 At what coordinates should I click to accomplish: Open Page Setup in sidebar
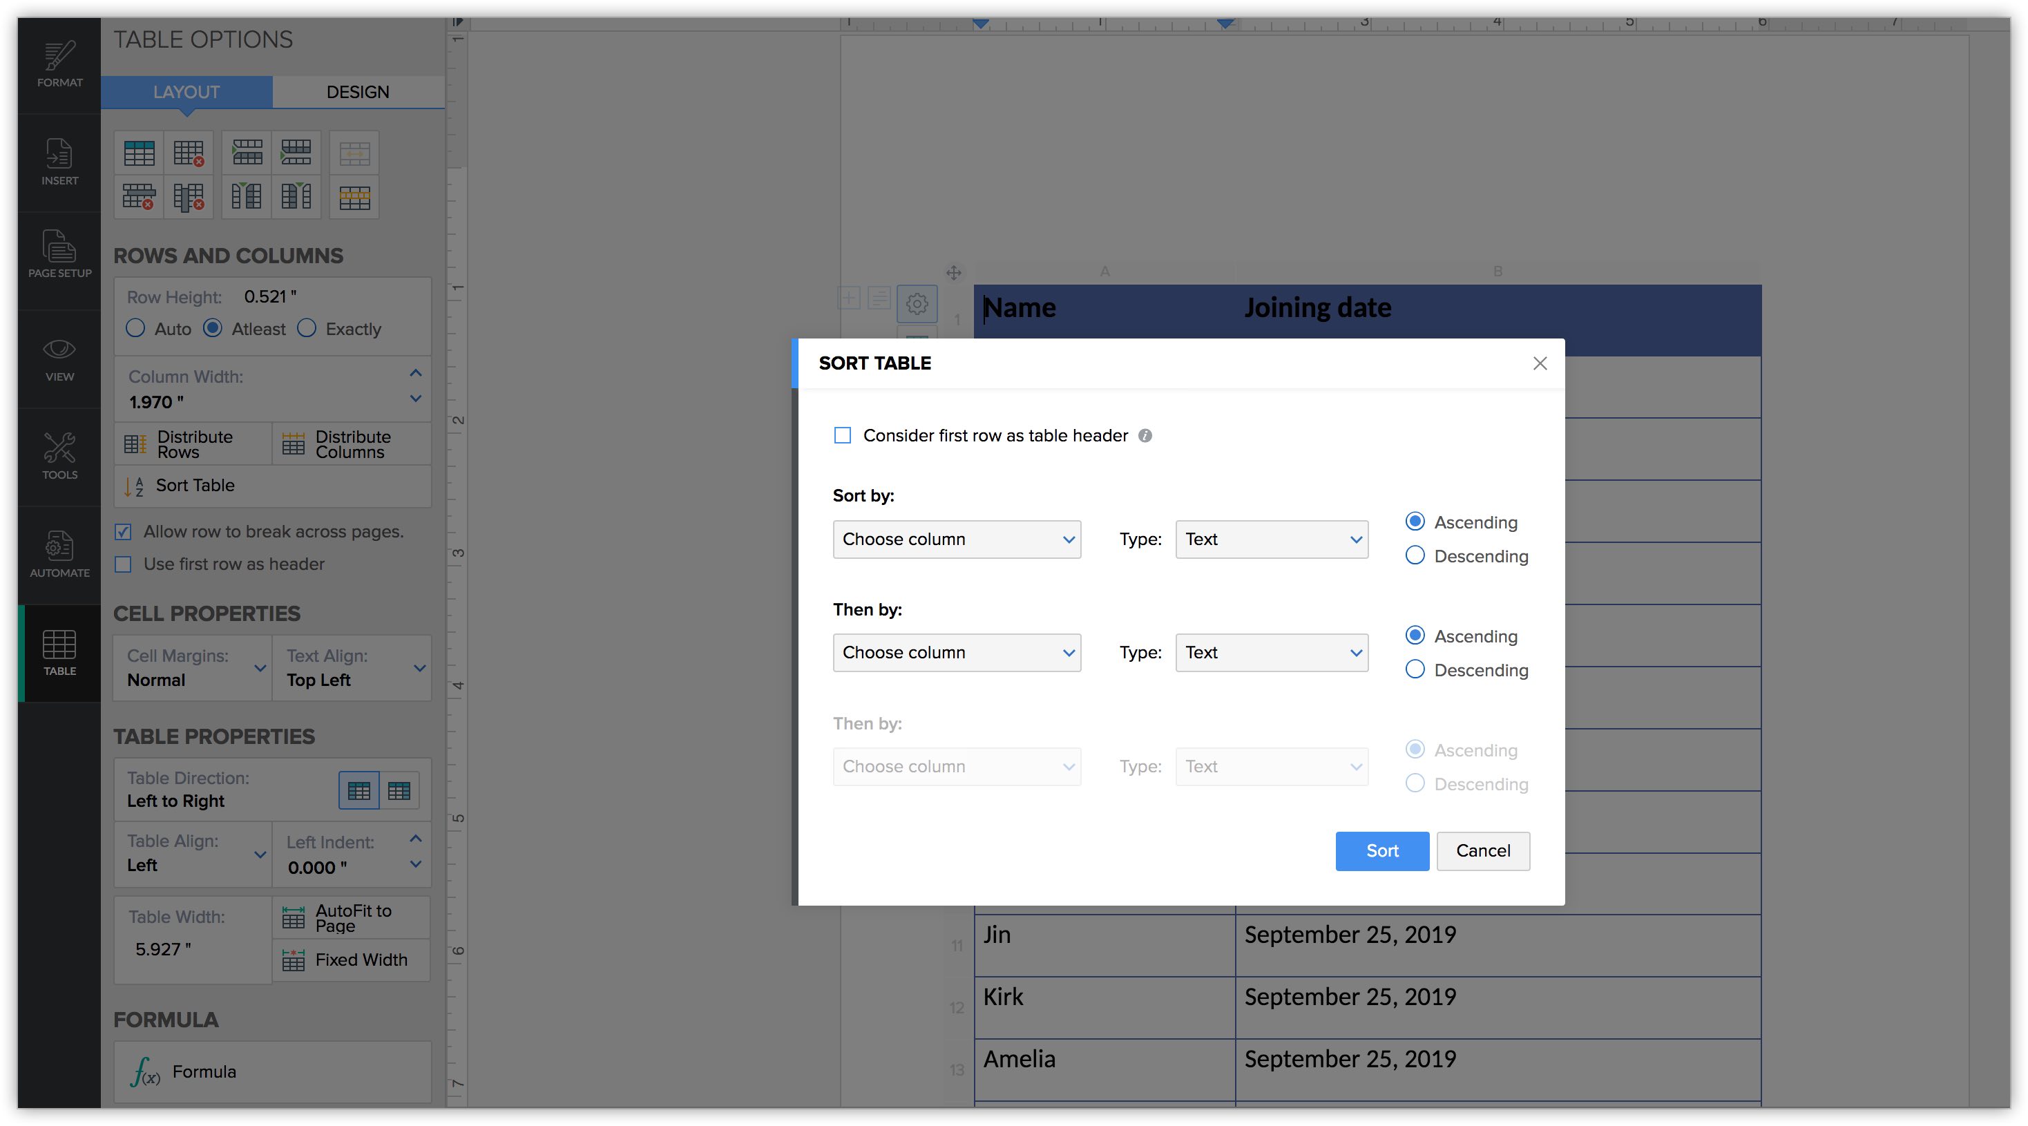(59, 254)
